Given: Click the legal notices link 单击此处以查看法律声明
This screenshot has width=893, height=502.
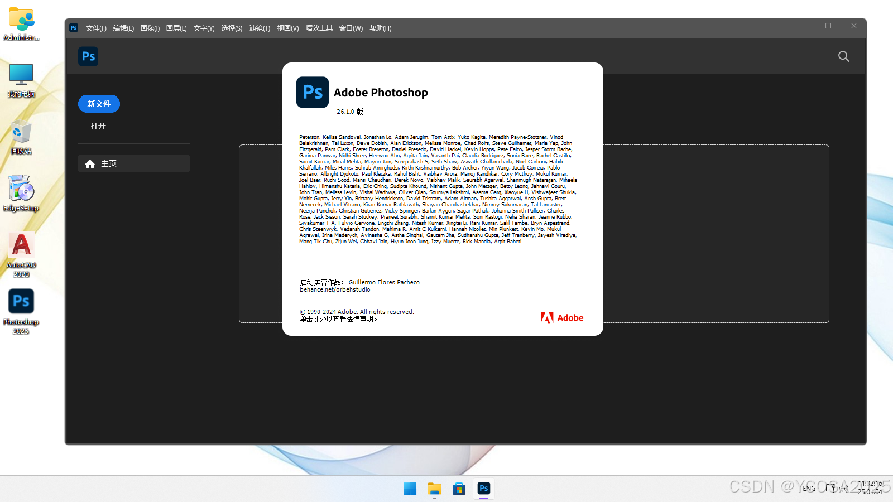Looking at the screenshot, I should tap(340, 319).
